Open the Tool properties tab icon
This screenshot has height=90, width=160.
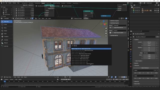coord(131,34)
